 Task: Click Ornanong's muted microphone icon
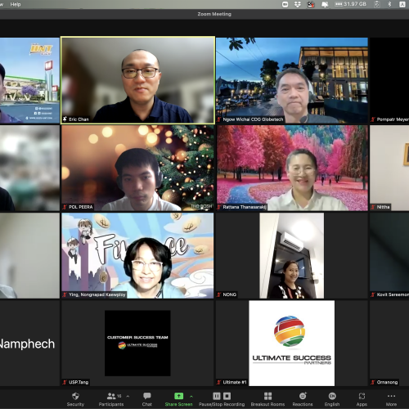pos(373,382)
